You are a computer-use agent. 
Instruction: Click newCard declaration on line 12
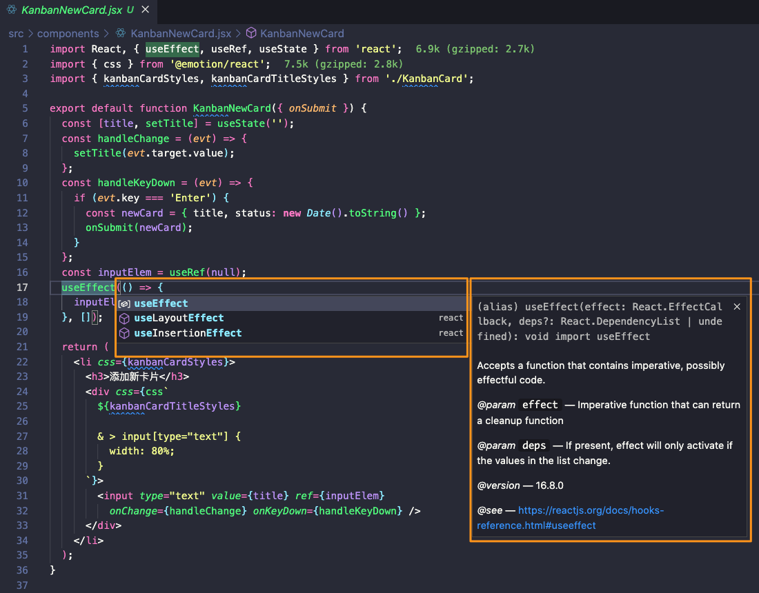tap(142, 213)
